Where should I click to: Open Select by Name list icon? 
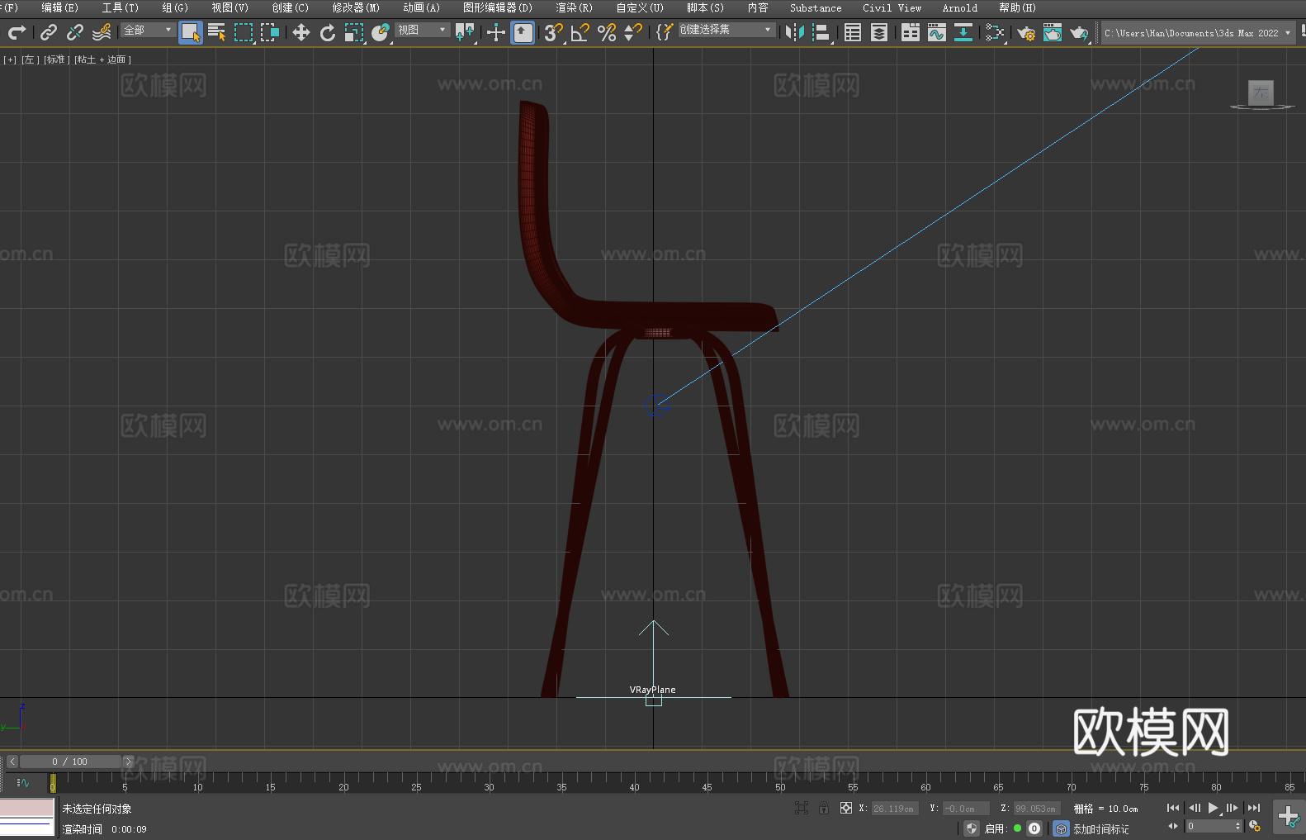[x=217, y=32]
